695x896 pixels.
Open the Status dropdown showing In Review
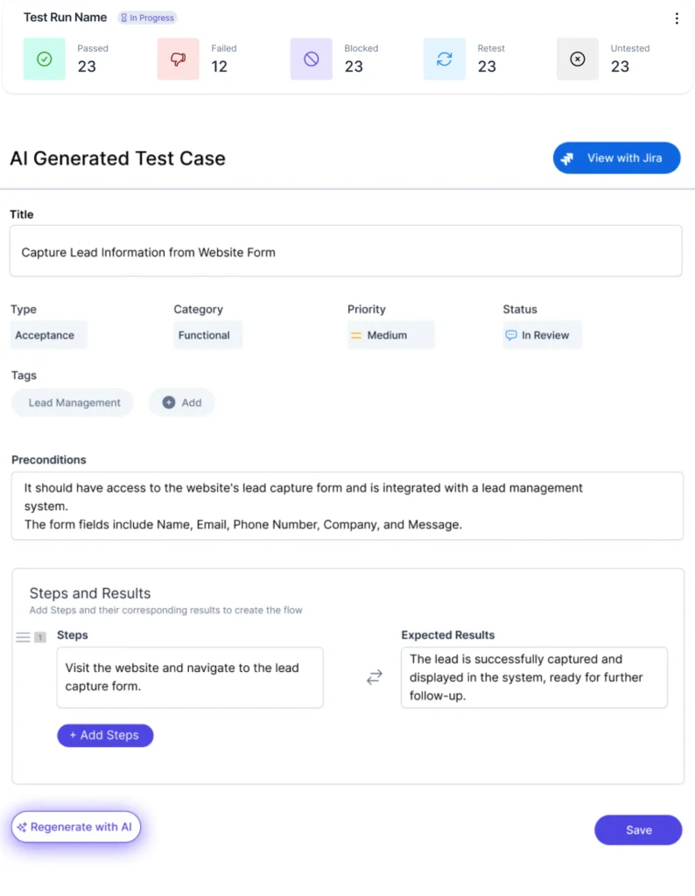click(x=542, y=335)
